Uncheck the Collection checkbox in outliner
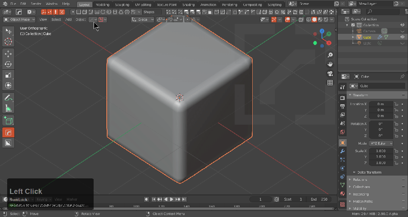Screen dimensions: 408x217 click(x=353, y=25)
